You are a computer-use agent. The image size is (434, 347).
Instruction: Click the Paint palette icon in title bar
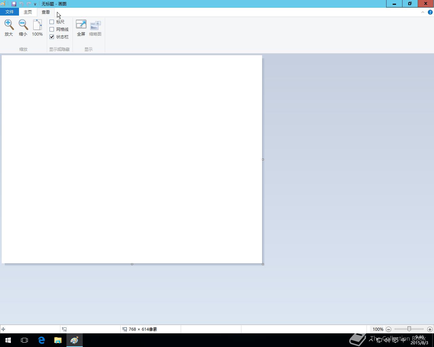click(3, 4)
